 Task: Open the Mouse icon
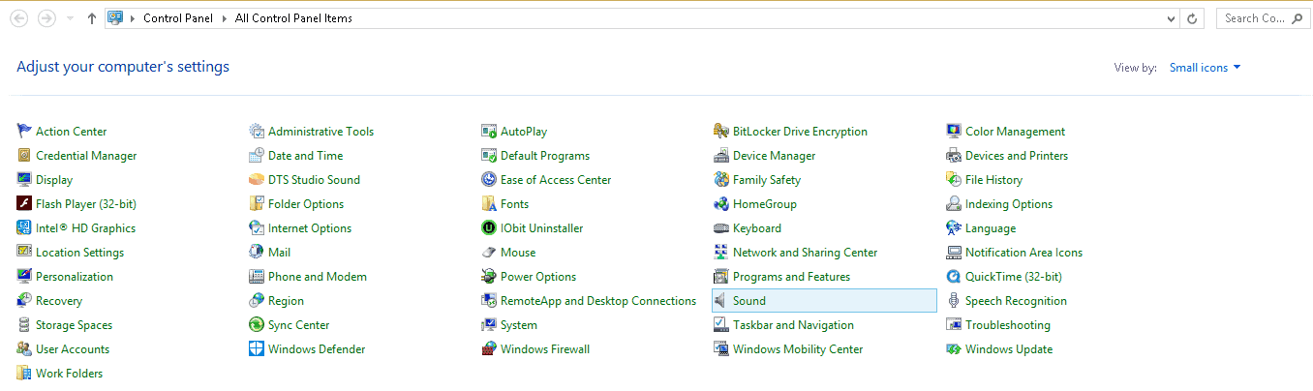coord(489,252)
